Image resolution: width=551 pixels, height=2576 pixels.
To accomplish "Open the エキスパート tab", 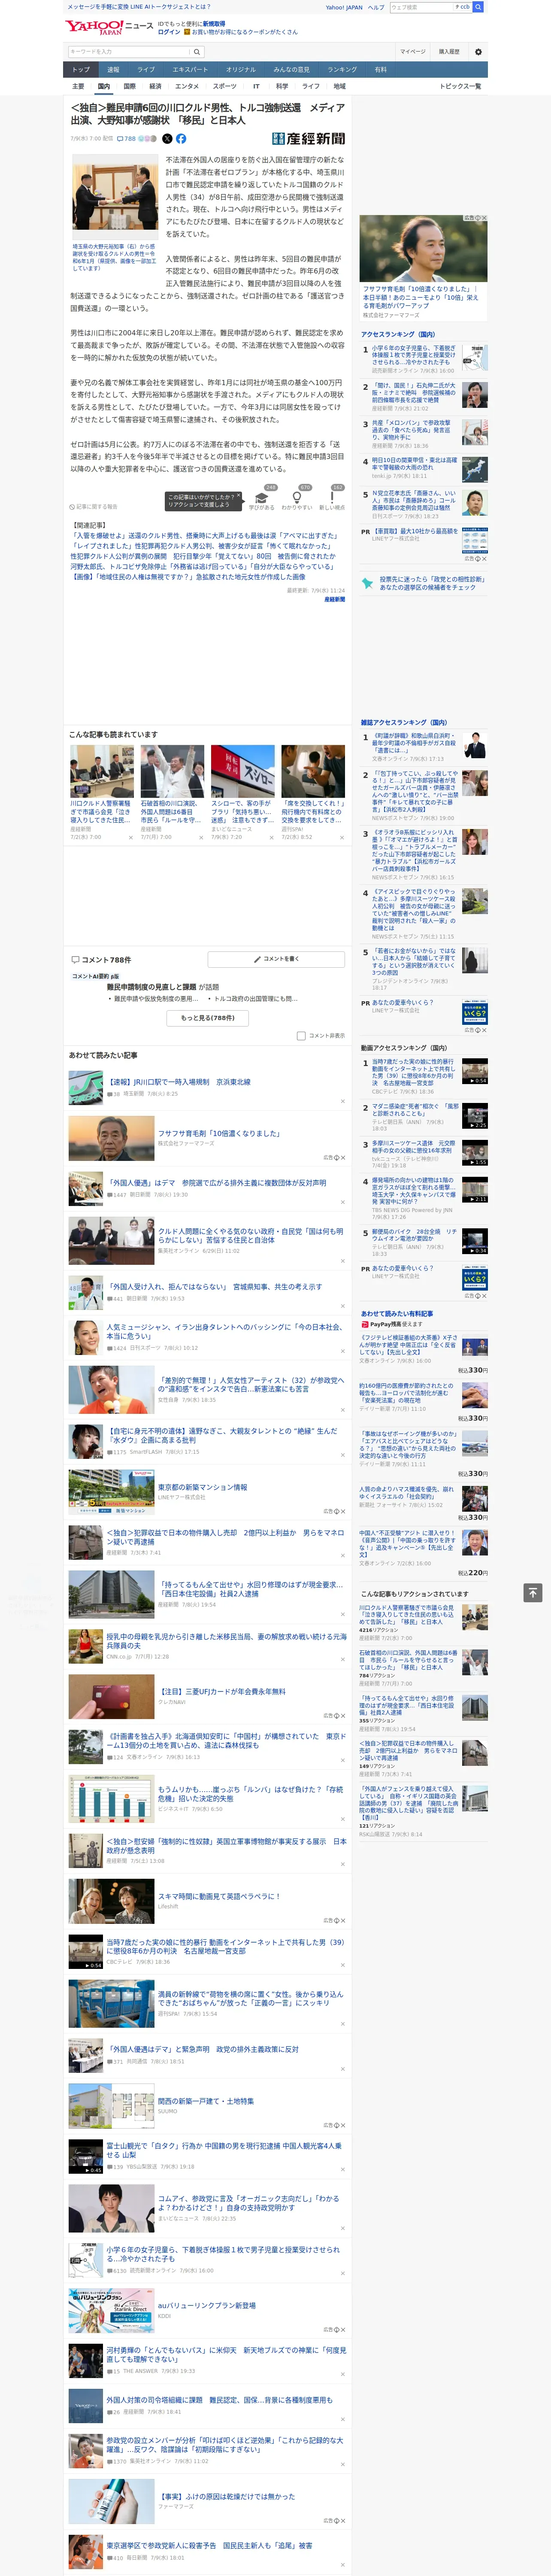I will point(190,70).
